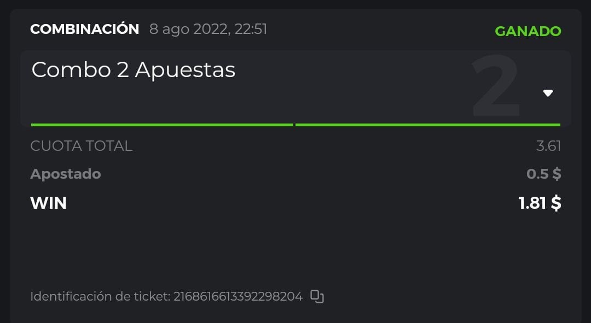Screen dimensions: 591x323
Task: Click the time 22:51 in the header
Action: (x=251, y=29)
